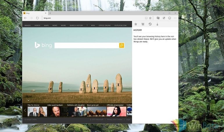Open the Images link in Bing menu
The width and height of the screenshot is (224, 132).
point(28,25)
